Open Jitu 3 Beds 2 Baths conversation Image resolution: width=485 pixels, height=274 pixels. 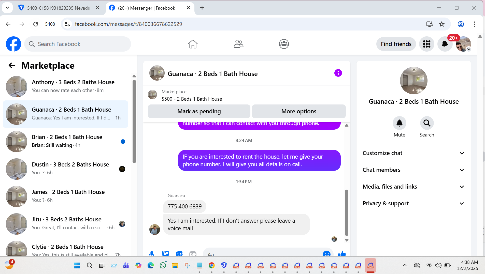coord(65,224)
